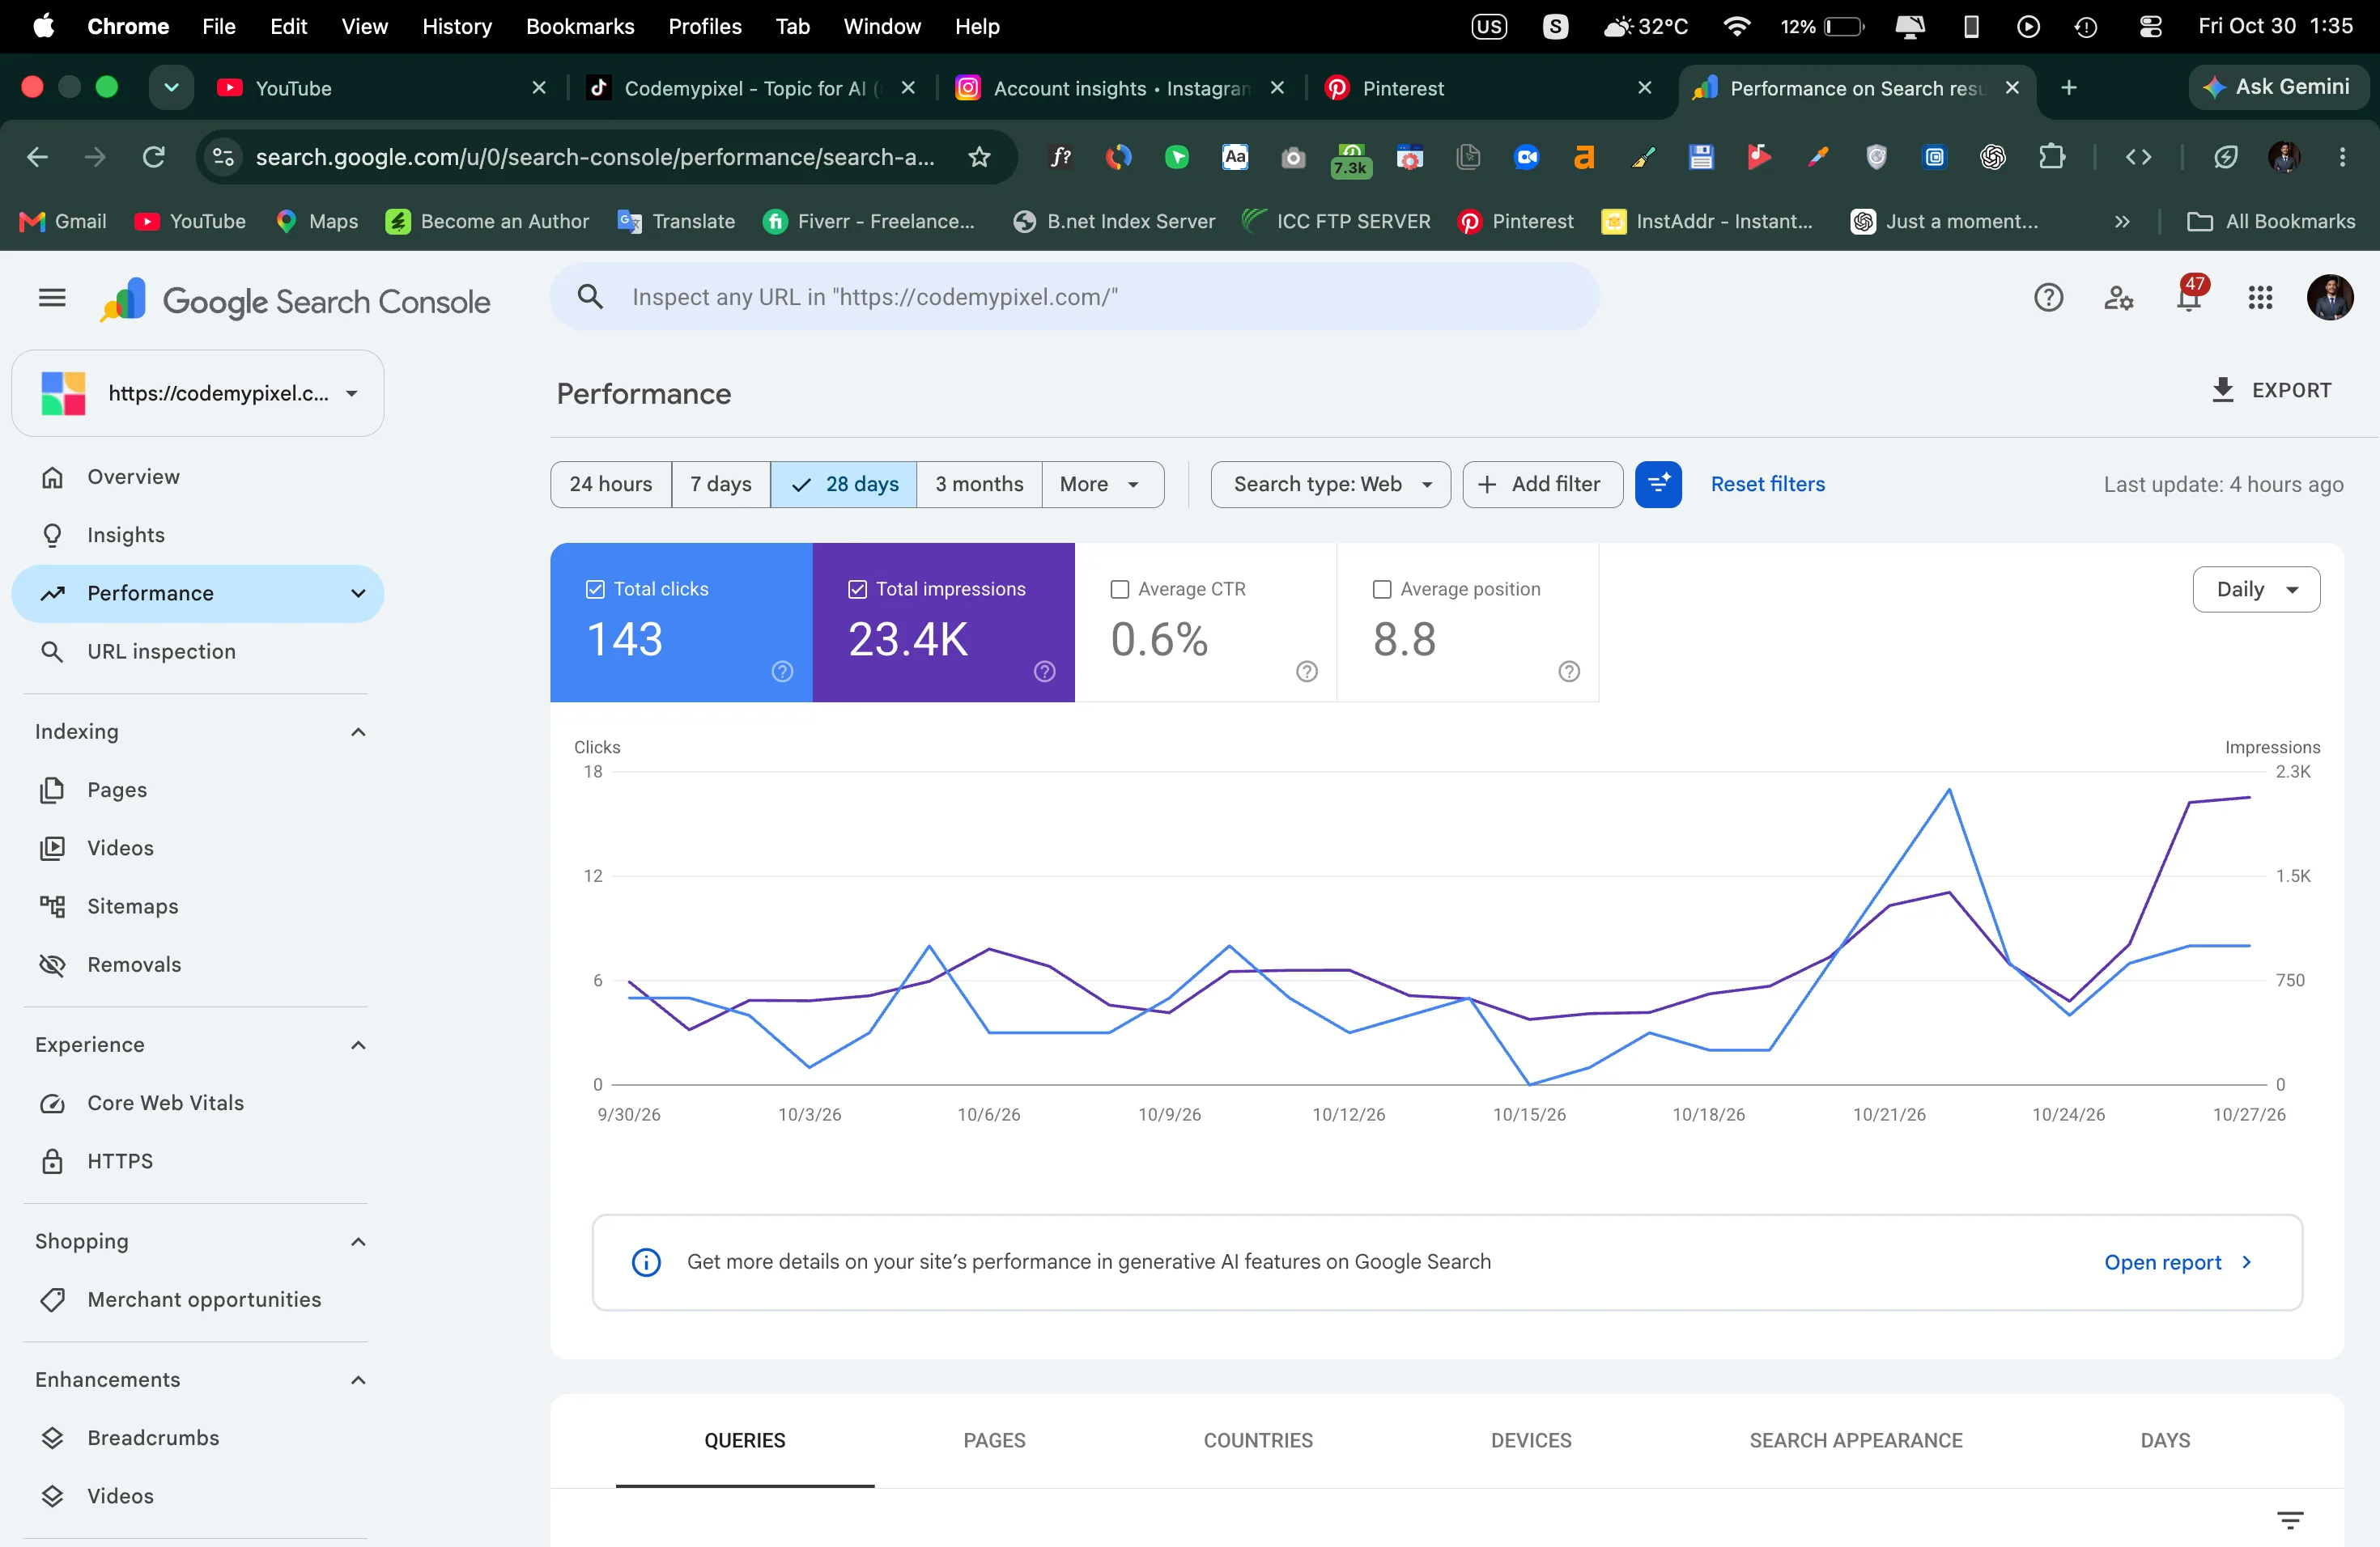Click the EXPORT button
Viewport: 2380px width, 1547px height.
coord(2271,391)
